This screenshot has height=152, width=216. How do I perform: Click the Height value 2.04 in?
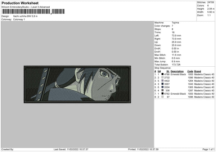[x=211, y=9]
